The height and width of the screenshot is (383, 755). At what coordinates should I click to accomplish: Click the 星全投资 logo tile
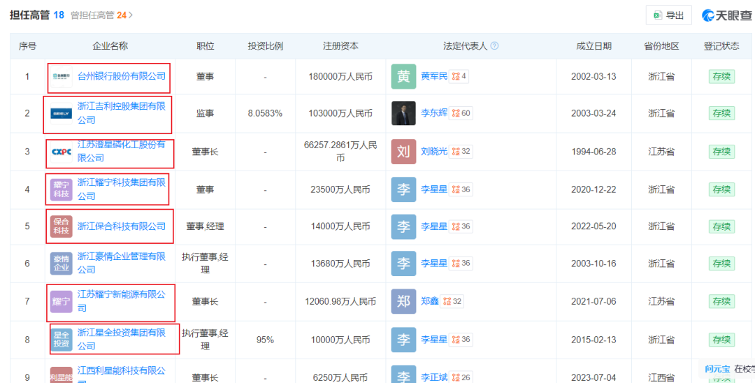pyautogui.click(x=61, y=340)
